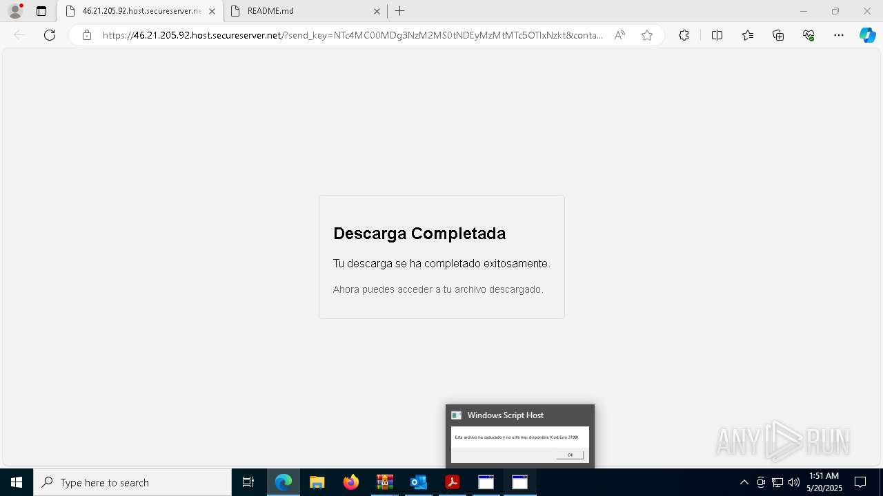Open Task View on the taskbar

coord(248,482)
